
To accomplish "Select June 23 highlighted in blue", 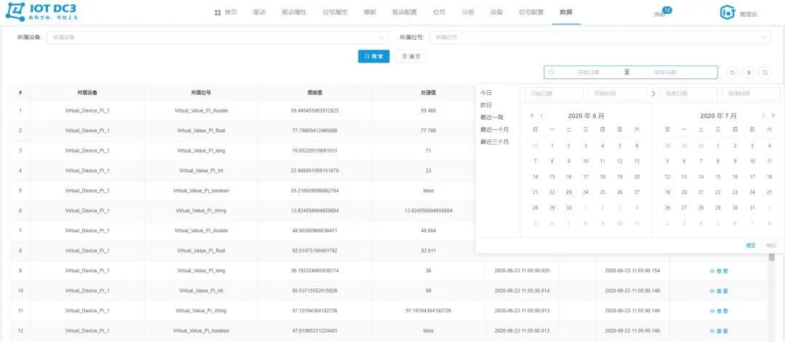I will click(568, 192).
